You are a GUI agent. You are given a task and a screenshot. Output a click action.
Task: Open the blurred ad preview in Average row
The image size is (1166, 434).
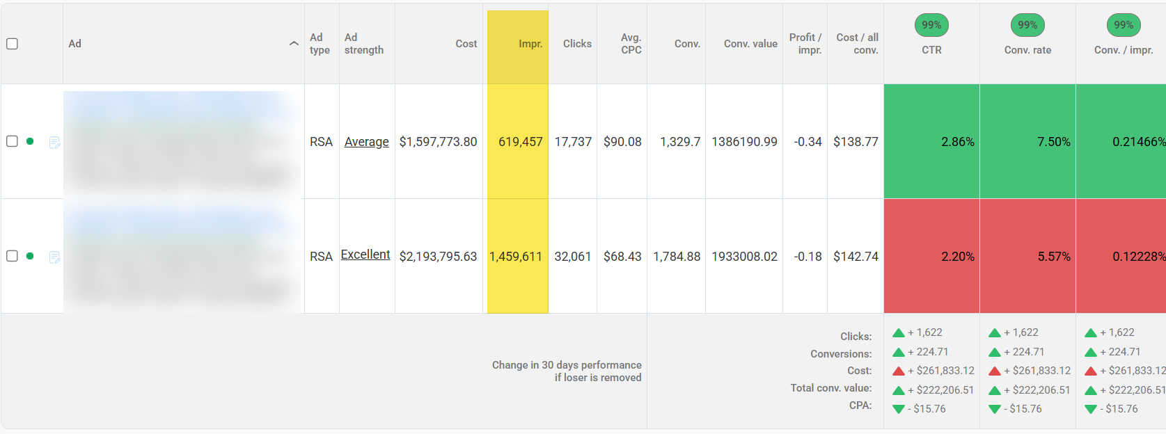point(182,141)
